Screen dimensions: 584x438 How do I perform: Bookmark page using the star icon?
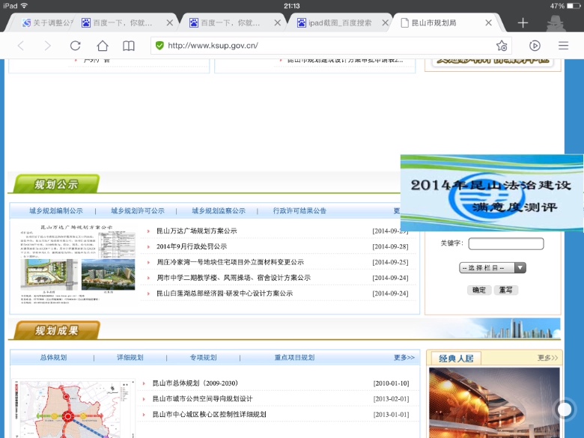501,46
